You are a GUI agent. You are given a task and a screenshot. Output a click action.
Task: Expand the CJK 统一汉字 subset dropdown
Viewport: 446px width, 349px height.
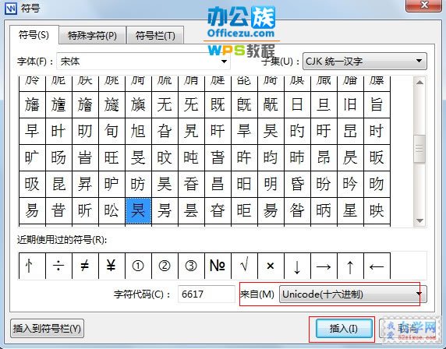click(x=365, y=62)
